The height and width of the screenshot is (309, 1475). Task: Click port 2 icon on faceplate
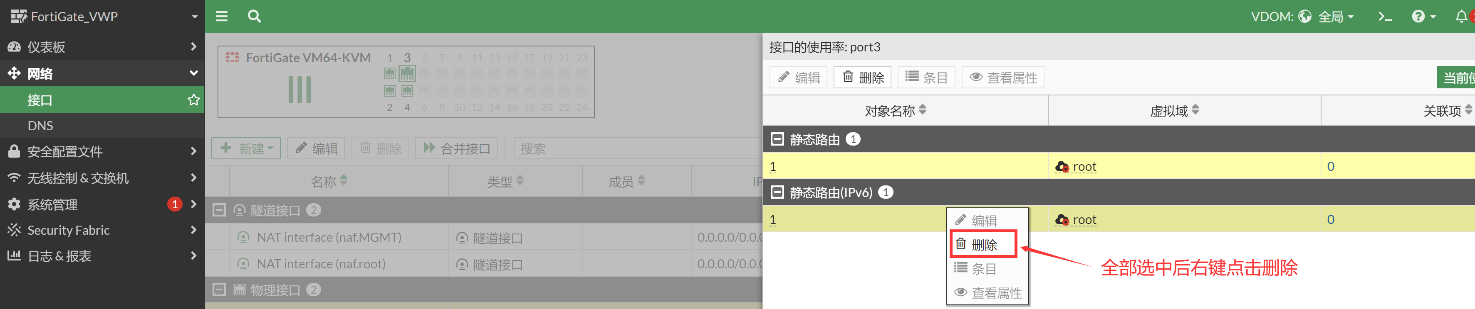pos(390,91)
